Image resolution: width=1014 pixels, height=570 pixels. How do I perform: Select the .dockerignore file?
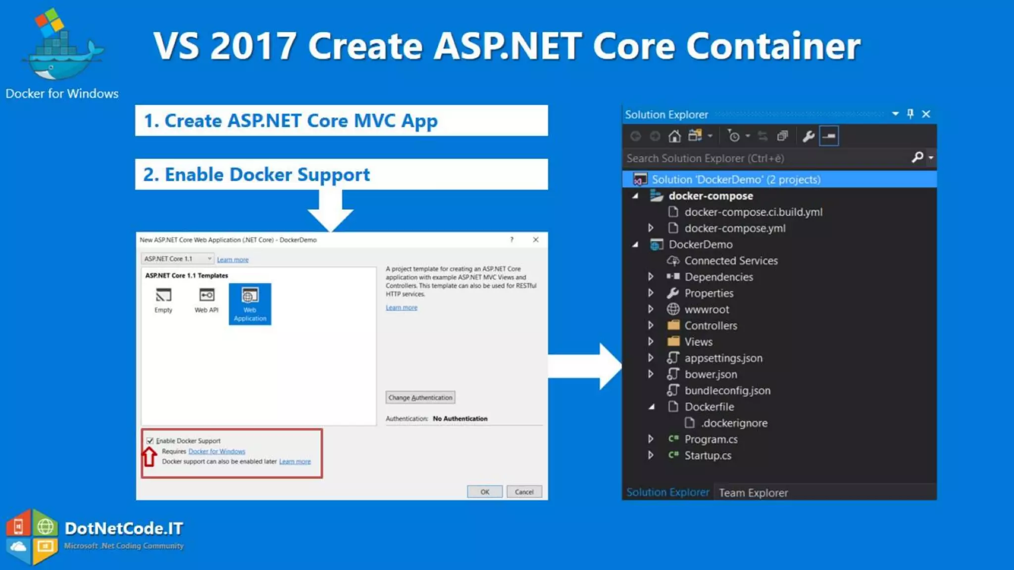coord(734,423)
